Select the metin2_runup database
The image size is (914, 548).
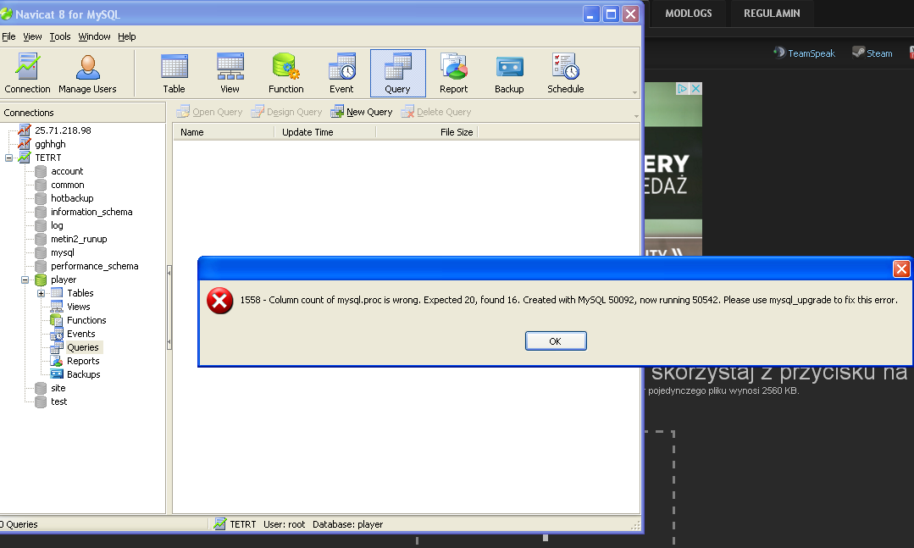tap(80, 239)
